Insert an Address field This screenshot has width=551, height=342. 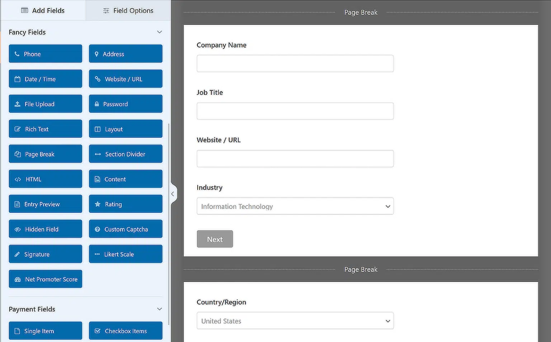(x=125, y=53)
